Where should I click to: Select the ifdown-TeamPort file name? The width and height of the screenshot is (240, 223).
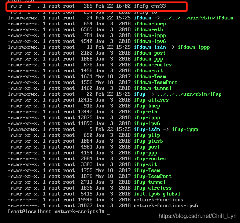pyautogui.click(x=156, y=82)
